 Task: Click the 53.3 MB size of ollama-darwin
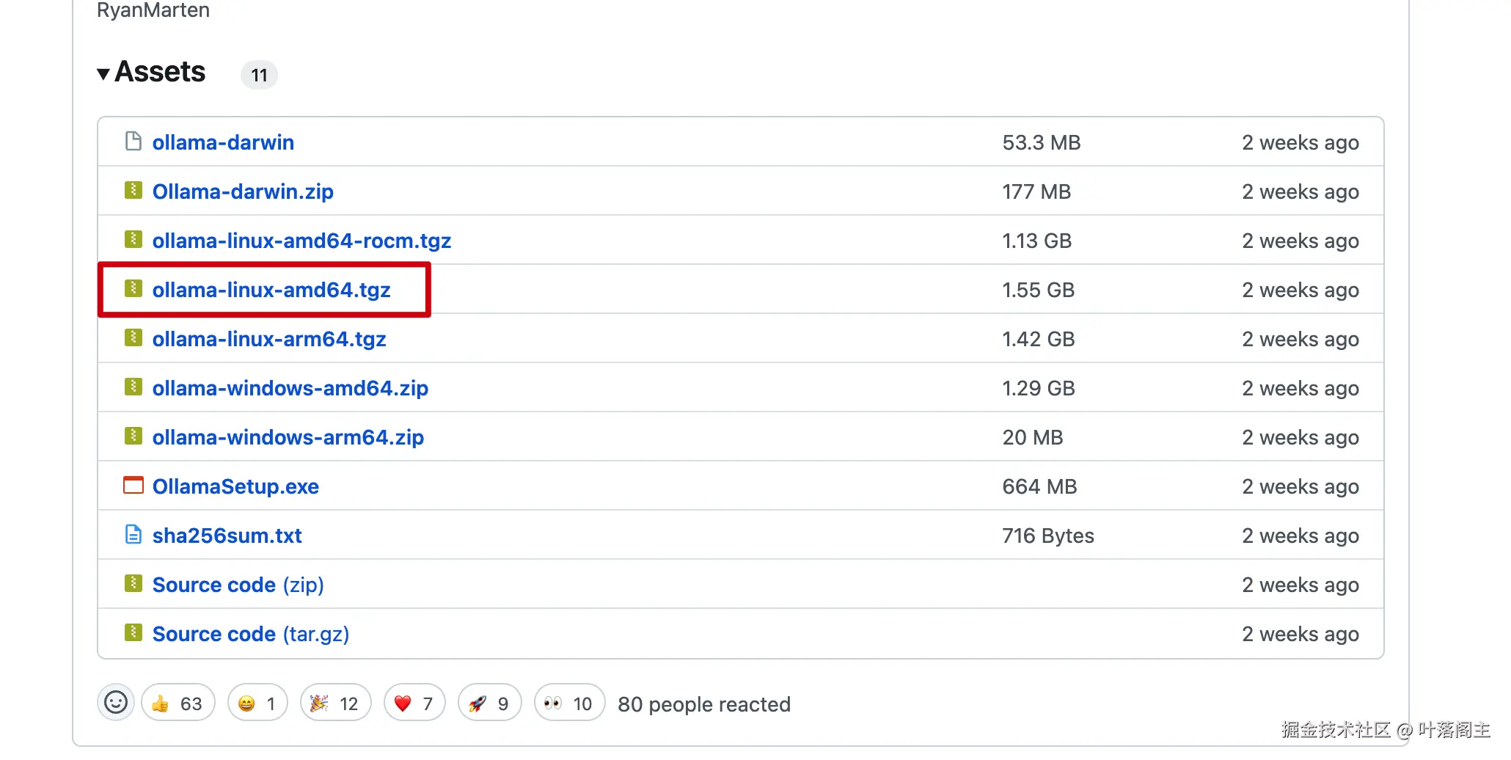1042,142
